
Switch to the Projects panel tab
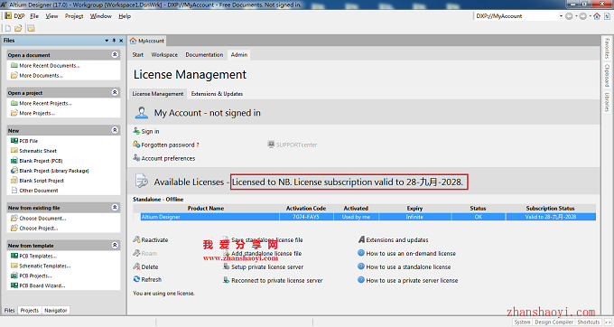pyautogui.click(x=30, y=311)
